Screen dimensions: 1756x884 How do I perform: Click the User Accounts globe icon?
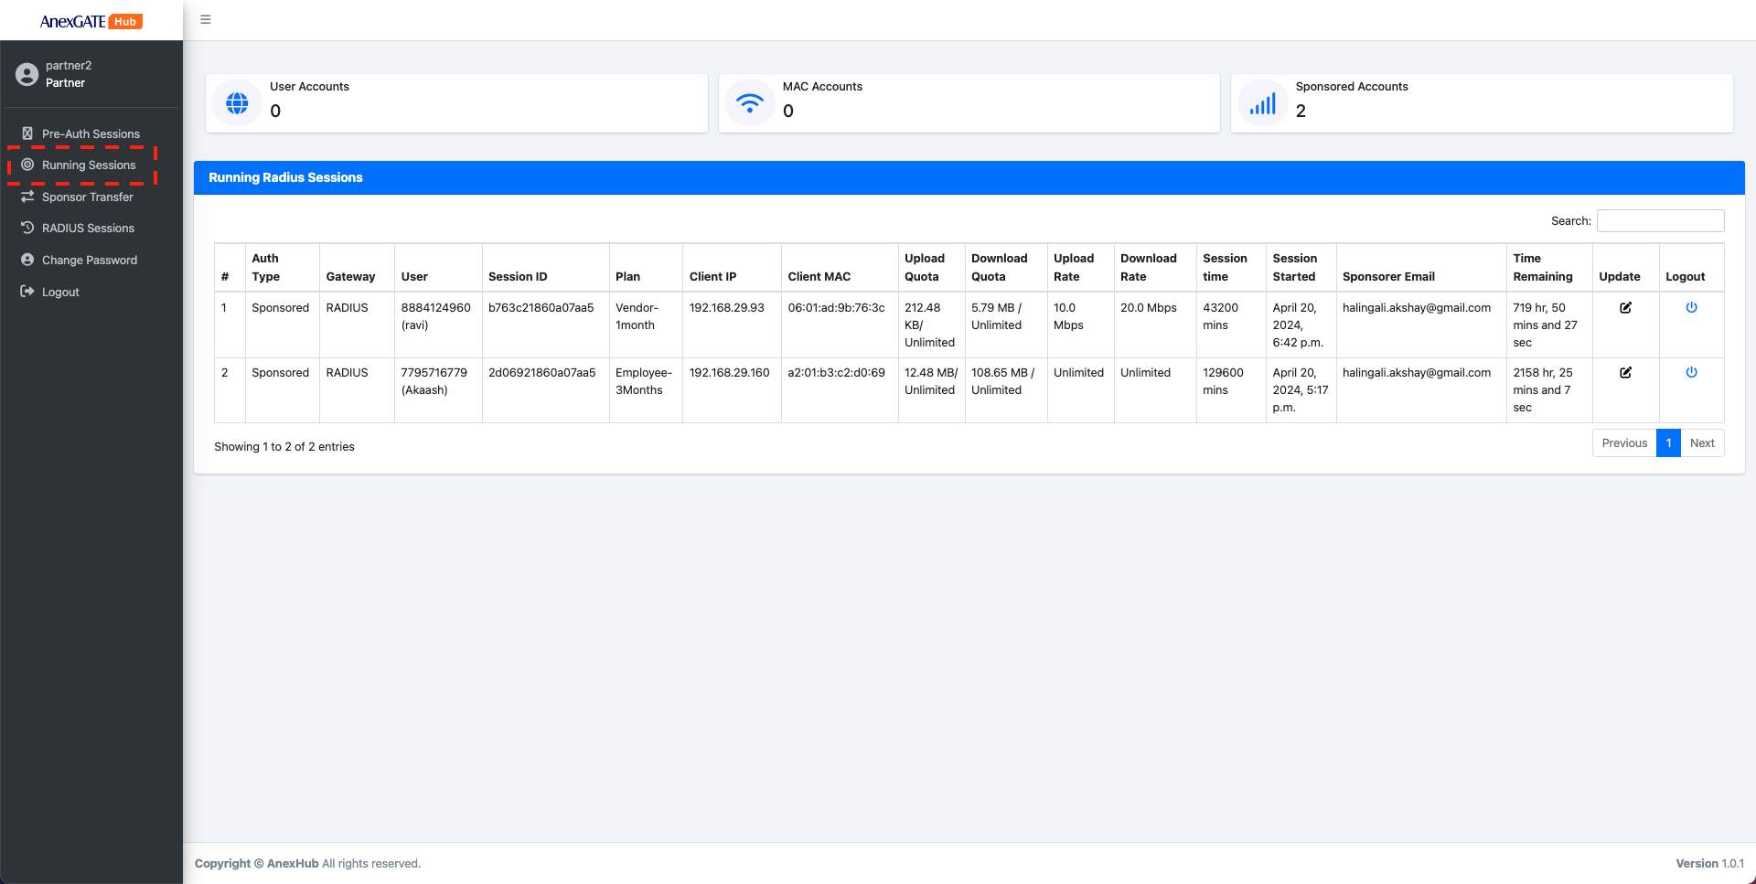coord(237,103)
